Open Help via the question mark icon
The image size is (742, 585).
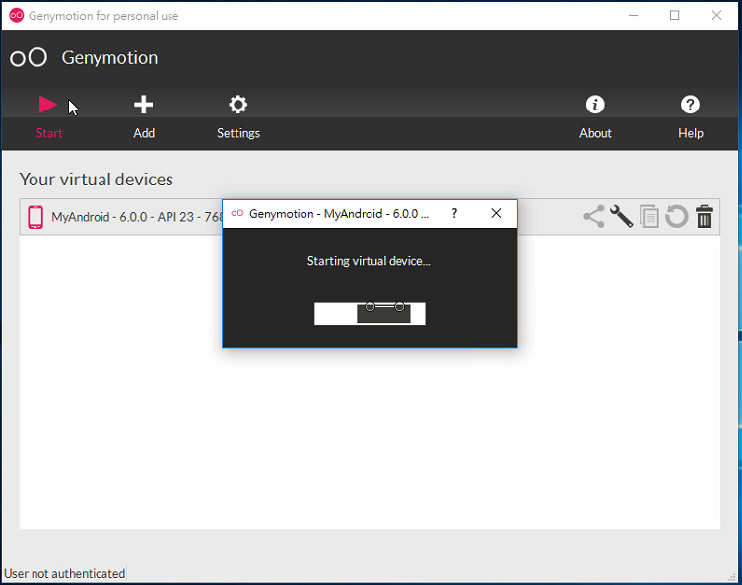(x=690, y=105)
